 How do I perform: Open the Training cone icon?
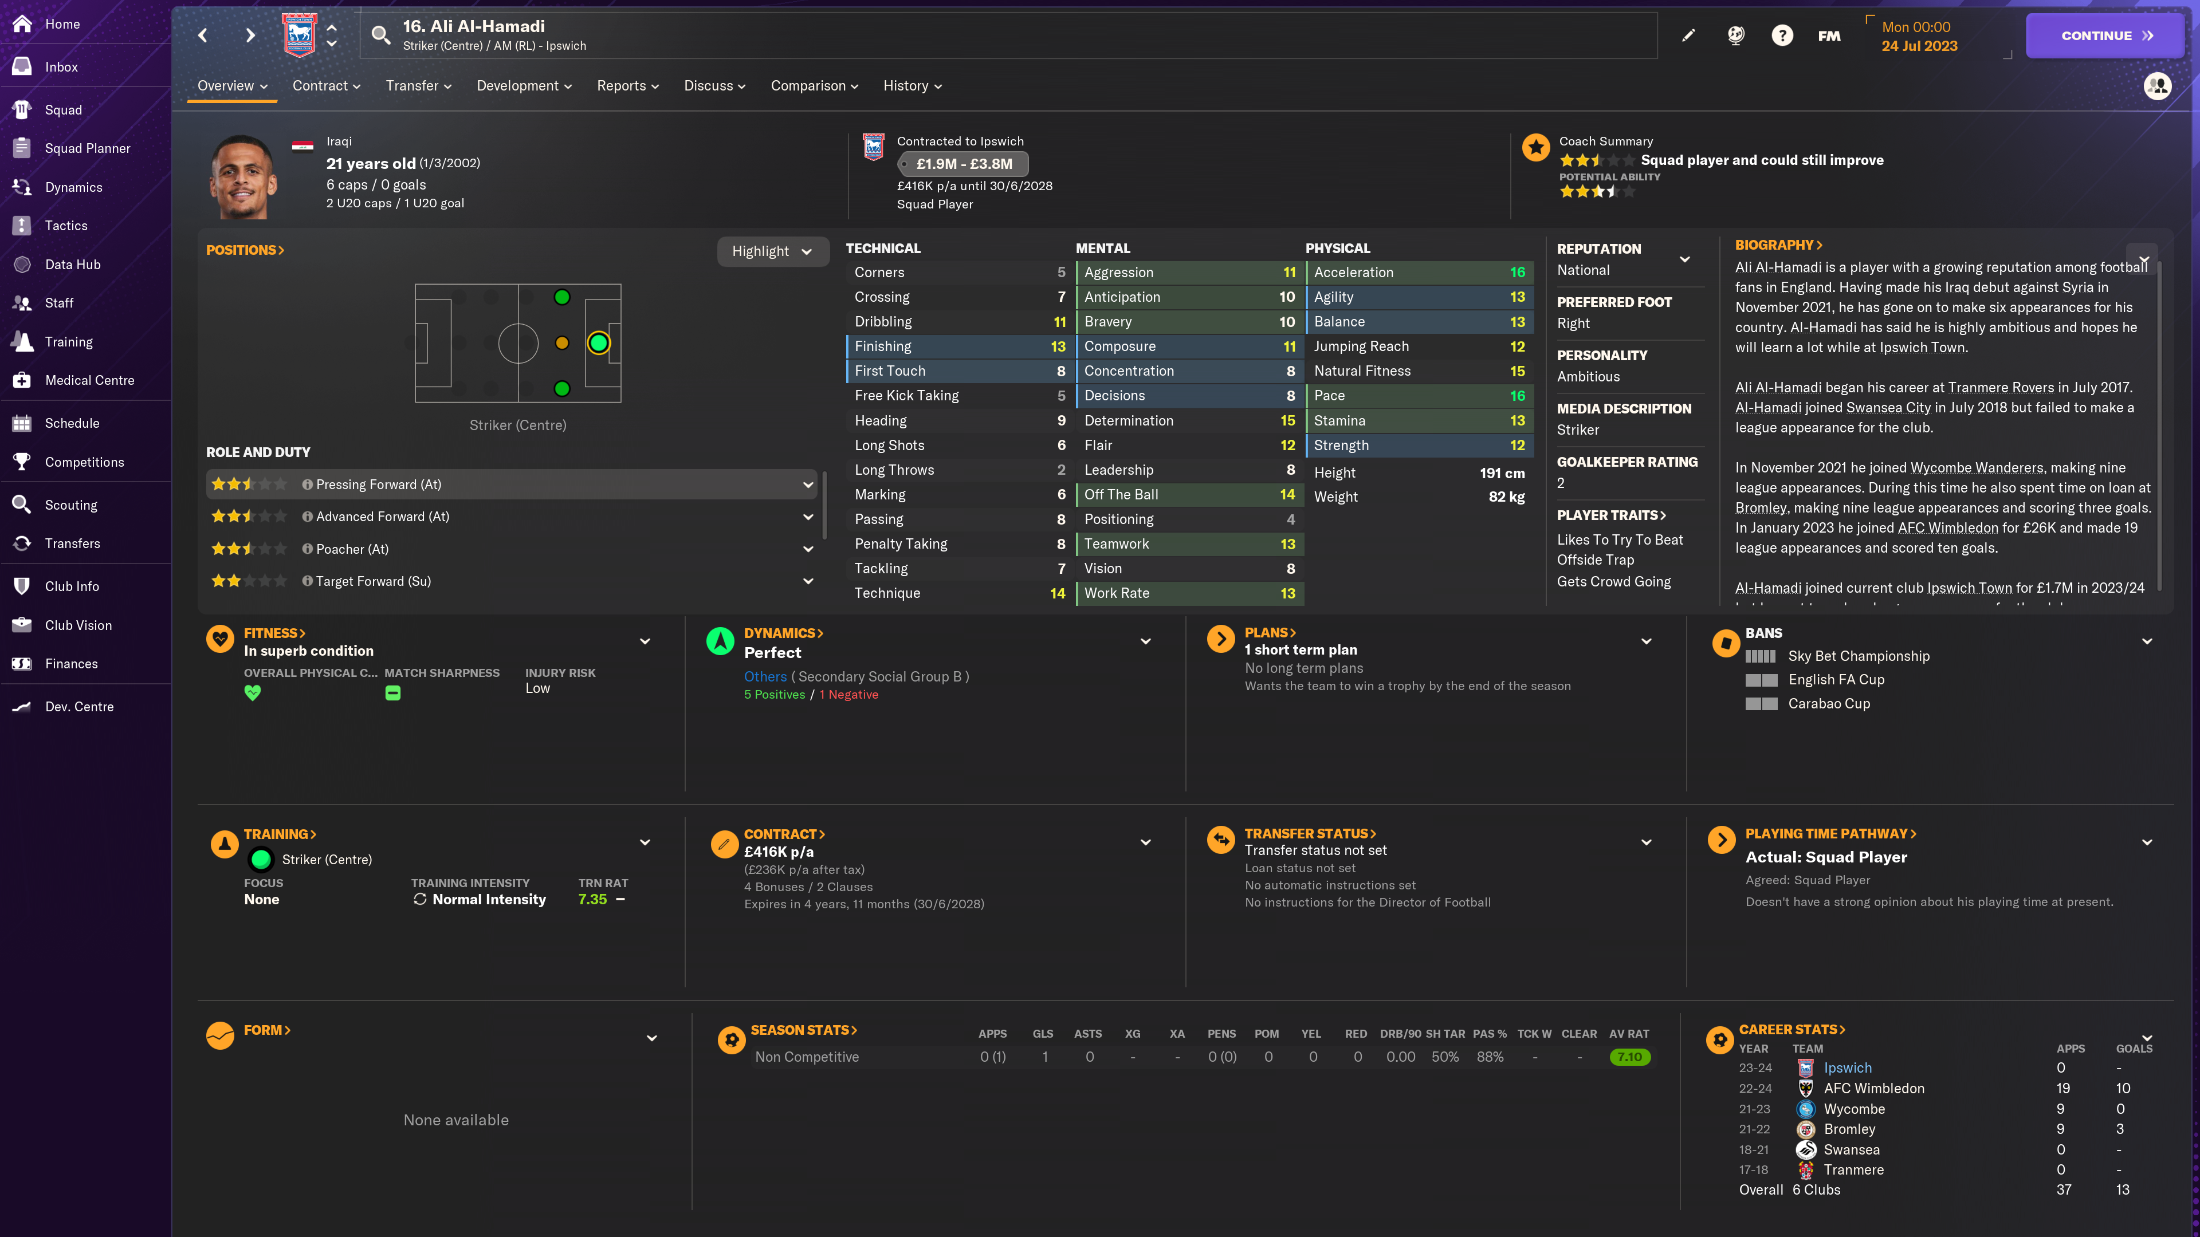[22, 341]
